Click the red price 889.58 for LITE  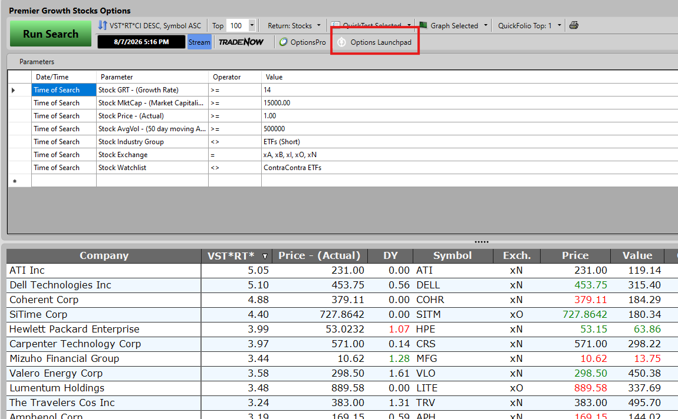[x=575, y=388]
